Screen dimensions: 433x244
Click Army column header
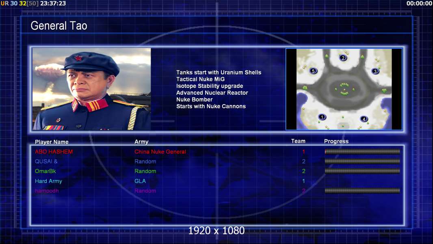pos(141,142)
